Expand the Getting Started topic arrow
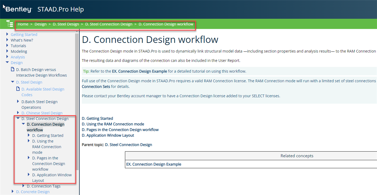Screen dimensions: 377x195 point(7,34)
